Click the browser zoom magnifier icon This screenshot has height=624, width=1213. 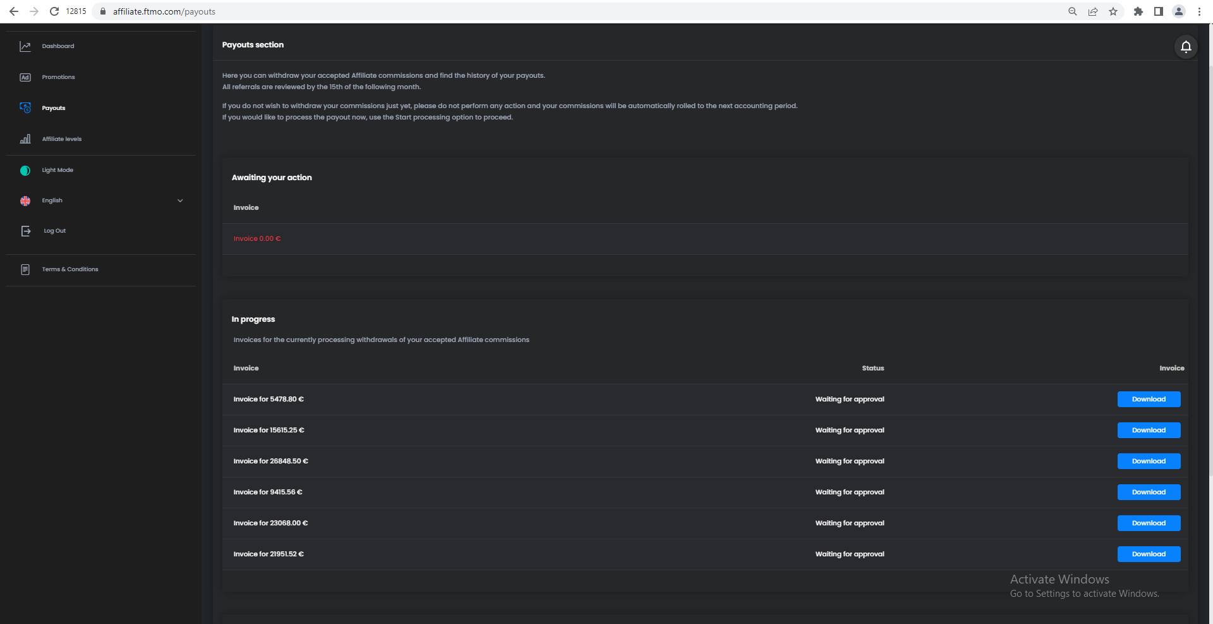[x=1072, y=11]
